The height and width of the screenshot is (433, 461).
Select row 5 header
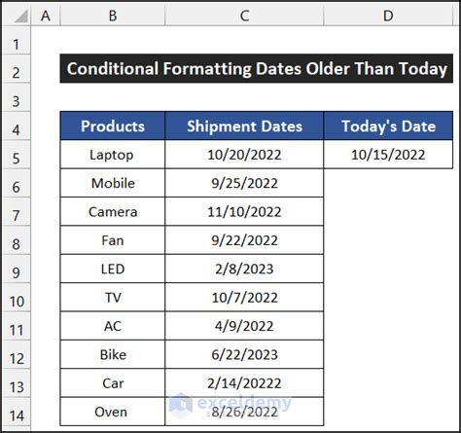(x=17, y=159)
